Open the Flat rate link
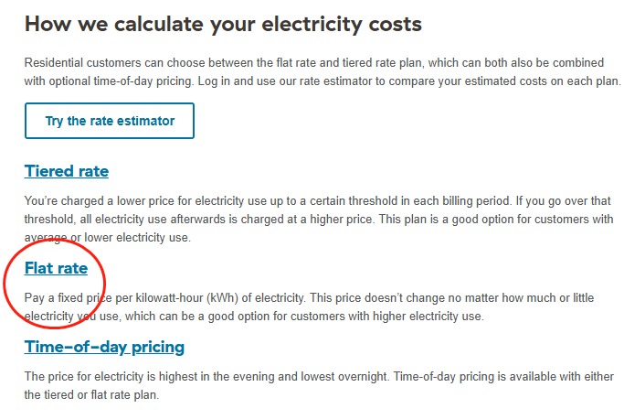The width and height of the screenshot is (624, 419). pyautogui.click(x=56, y=268)
